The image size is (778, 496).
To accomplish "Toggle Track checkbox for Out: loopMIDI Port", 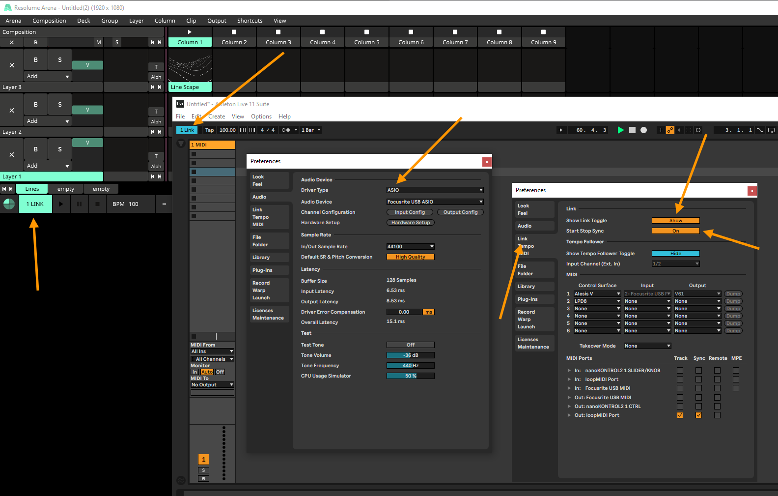I will click(680, 415).
